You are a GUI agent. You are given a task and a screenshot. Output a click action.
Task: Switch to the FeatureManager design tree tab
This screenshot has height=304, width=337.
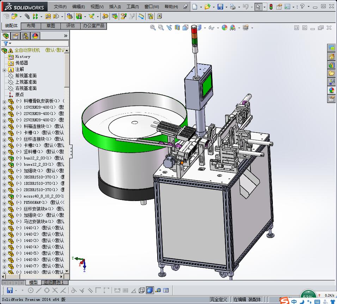6,36
